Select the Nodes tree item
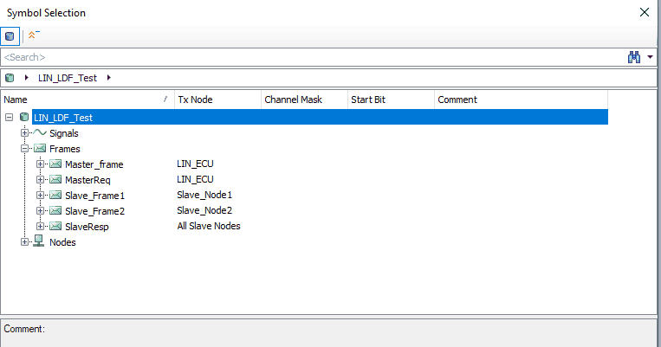This screenshot has width=661, height=347. click(x=62, y=242)
